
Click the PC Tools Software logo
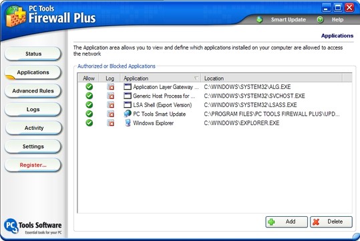tap(33, 226)
